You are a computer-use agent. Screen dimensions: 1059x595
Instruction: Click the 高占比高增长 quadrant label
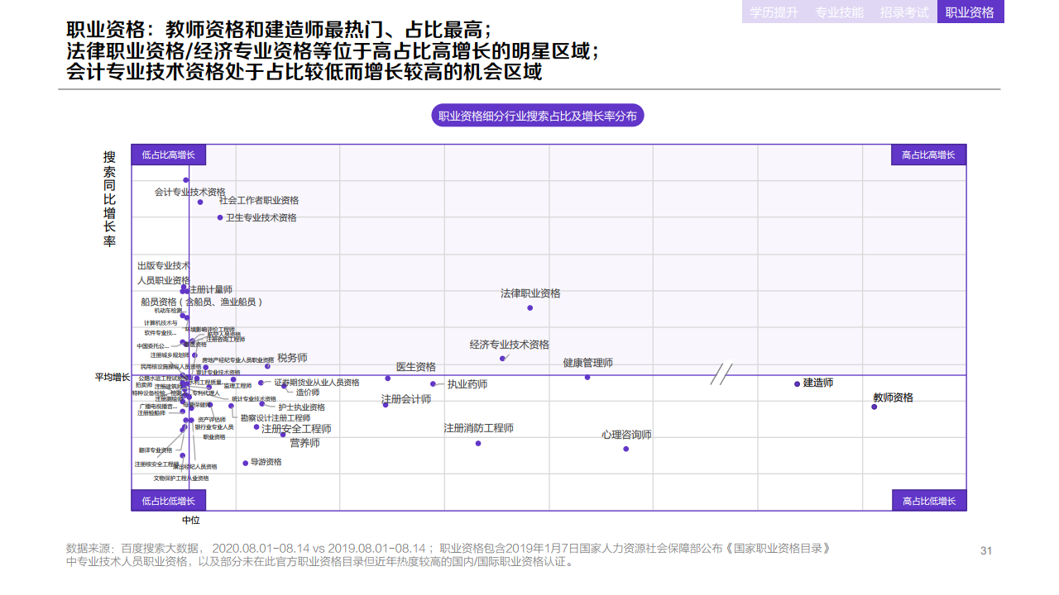[928, 155]
